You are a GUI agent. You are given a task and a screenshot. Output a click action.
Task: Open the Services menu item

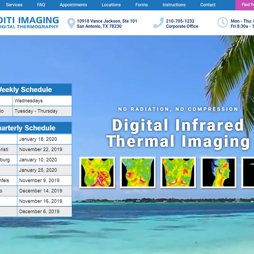(14, 5)
